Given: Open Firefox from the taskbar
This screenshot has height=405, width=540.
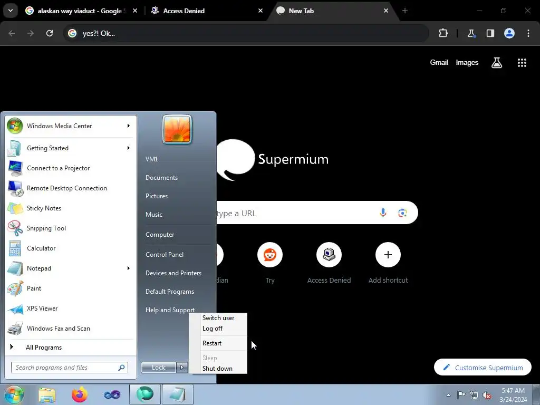Looking at the screenshot, I should tap(80, 394).
